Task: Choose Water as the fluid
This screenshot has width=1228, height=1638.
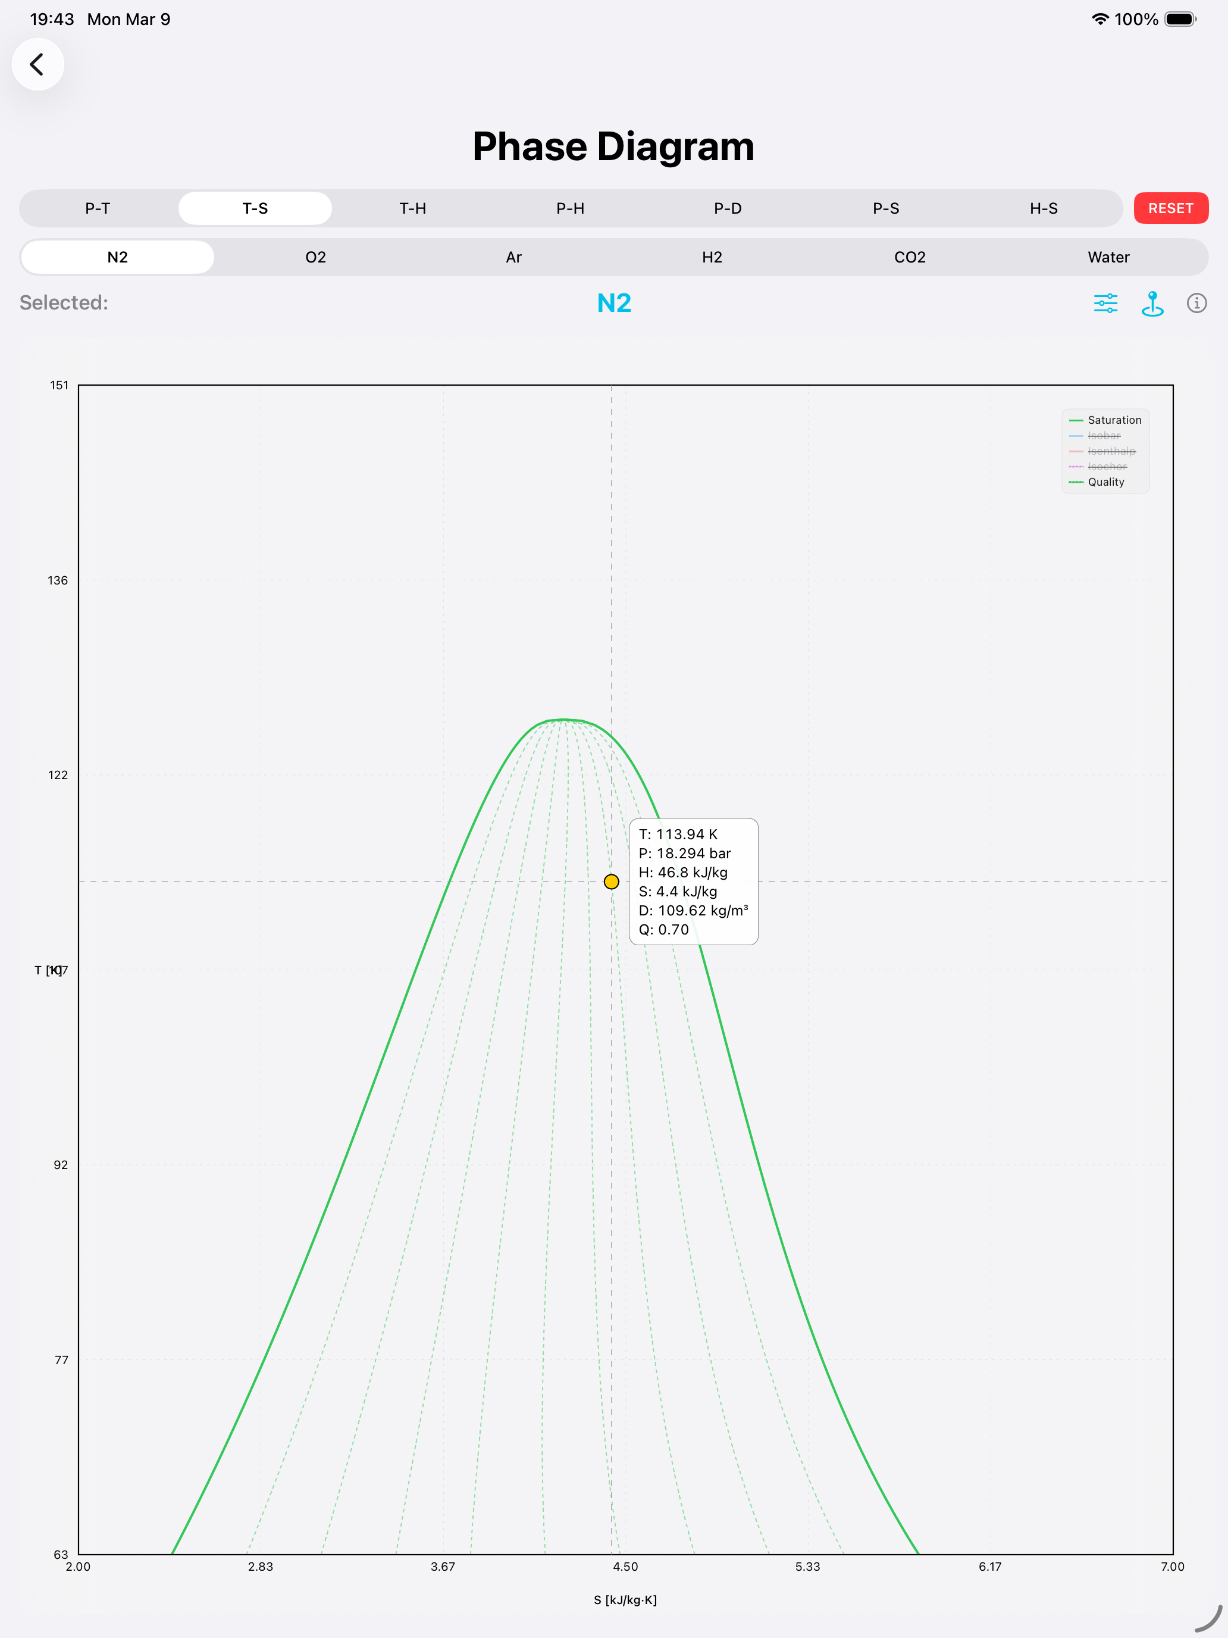Action: coord(1108,257)
